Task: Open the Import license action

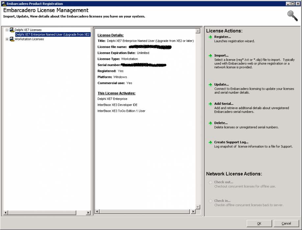Action: (x=221, y=56)
